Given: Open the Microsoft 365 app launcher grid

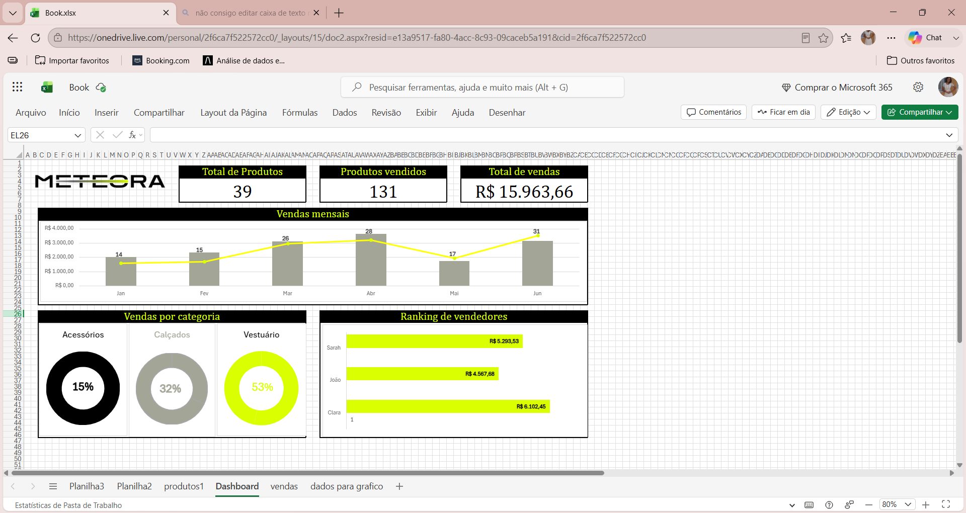Looking at the screenshot, I should tap(17, 87).
